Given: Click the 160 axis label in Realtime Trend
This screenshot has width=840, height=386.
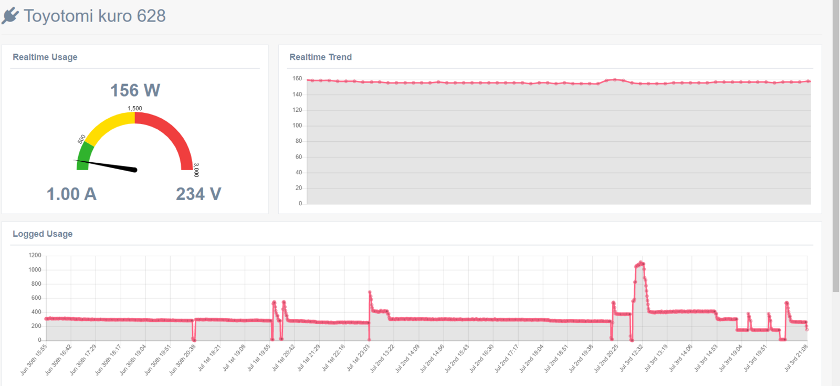Looking at the screenshot, I should coord(297,78).
